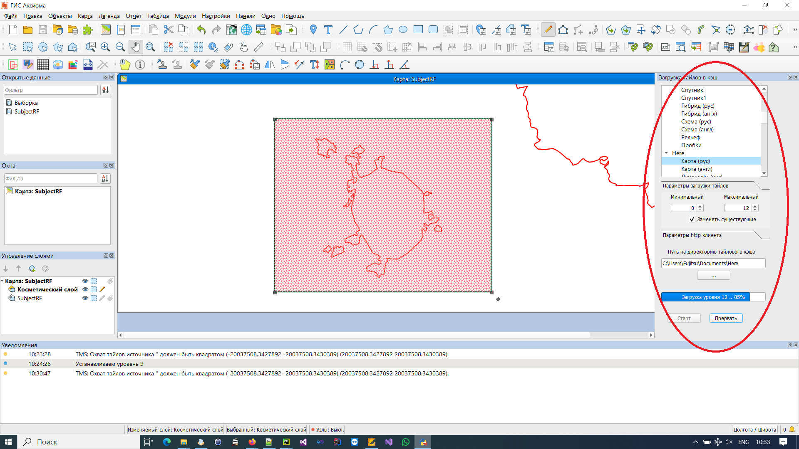Click the Zoom In magnifier tool

coord(105,47)
